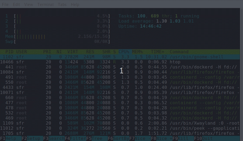Screen dimensions: 243x141
Task: Select dockerd process row PID 660
Action: 120,97
